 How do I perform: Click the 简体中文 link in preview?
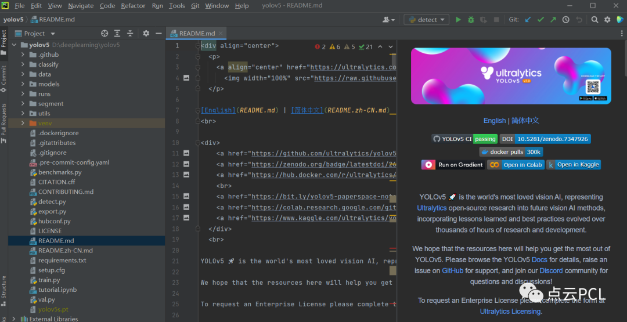[525, 120]
